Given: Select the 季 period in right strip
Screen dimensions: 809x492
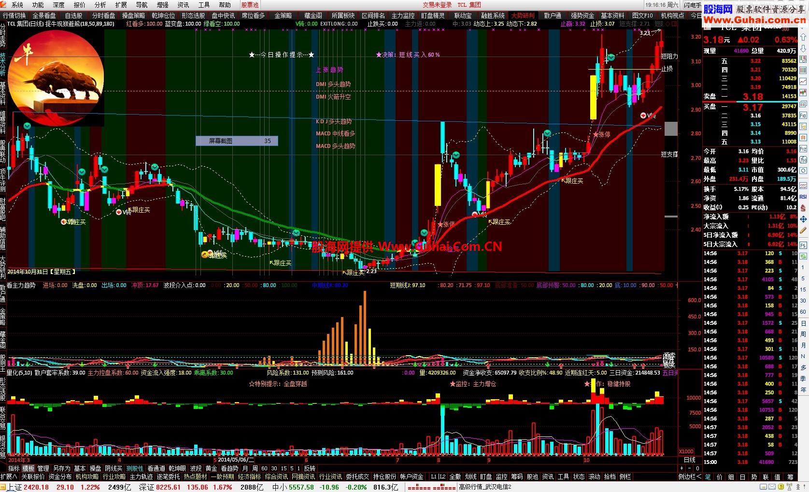Looking at the screenshot, I should tap(803, 378).
